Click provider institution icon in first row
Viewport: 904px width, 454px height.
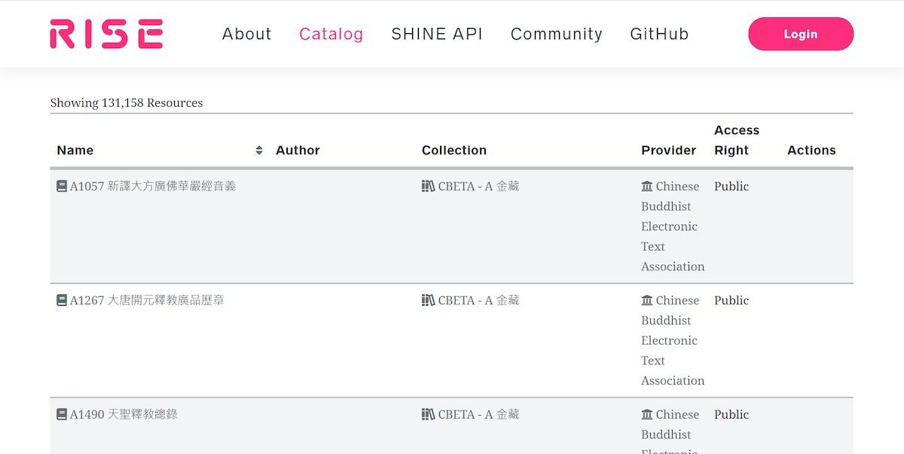(646, 186)
